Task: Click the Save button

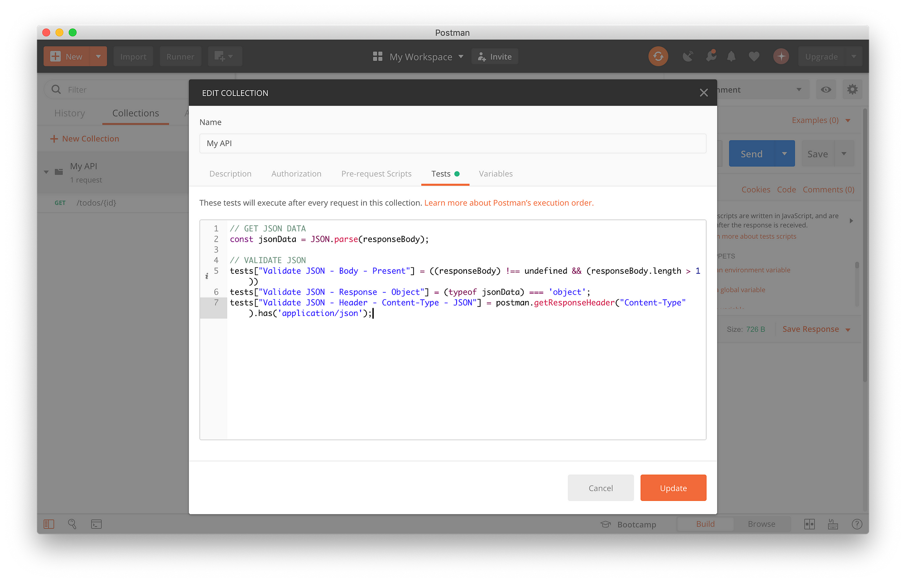Action: (x=818, y=154)
